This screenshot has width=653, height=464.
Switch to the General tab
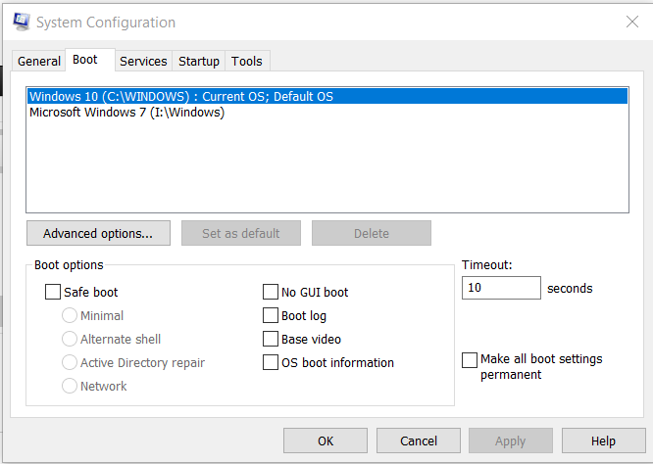(x=39, y=61)
